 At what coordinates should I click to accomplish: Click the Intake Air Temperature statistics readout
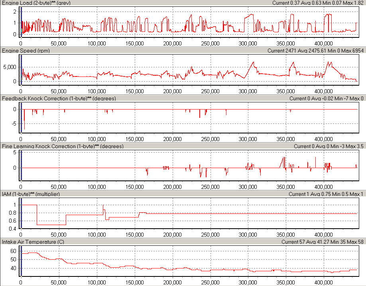pyautogui.click(x=323, y=242)
